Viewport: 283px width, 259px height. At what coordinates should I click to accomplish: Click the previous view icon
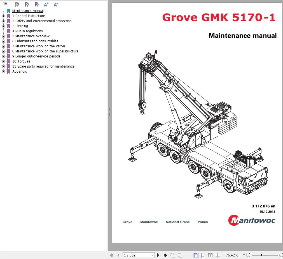(x=173, y=255)
